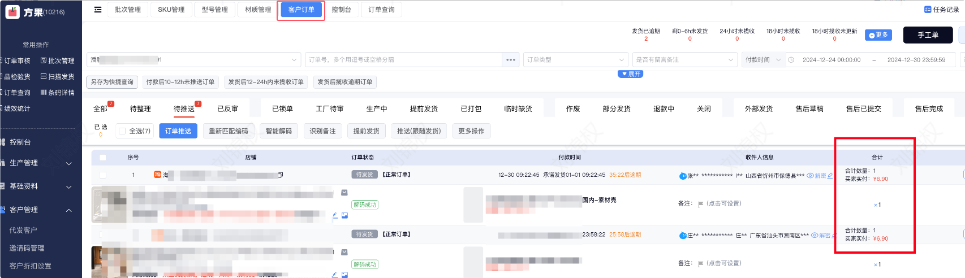965x278 pixels.
Task: Click the eye 解密 icon in first order
Action: 810,176
